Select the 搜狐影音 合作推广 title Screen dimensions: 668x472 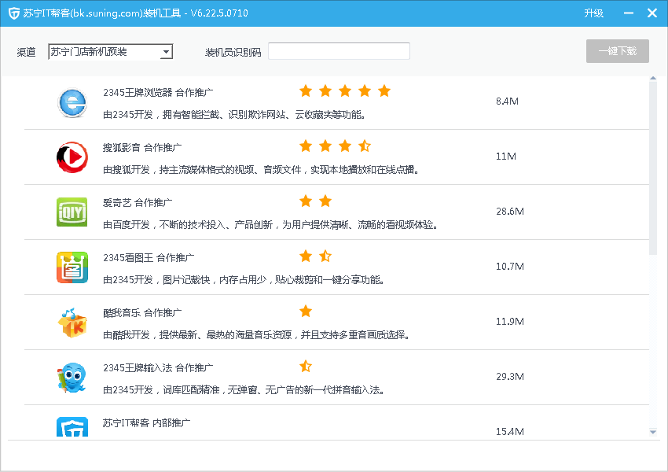pos(142,147)
